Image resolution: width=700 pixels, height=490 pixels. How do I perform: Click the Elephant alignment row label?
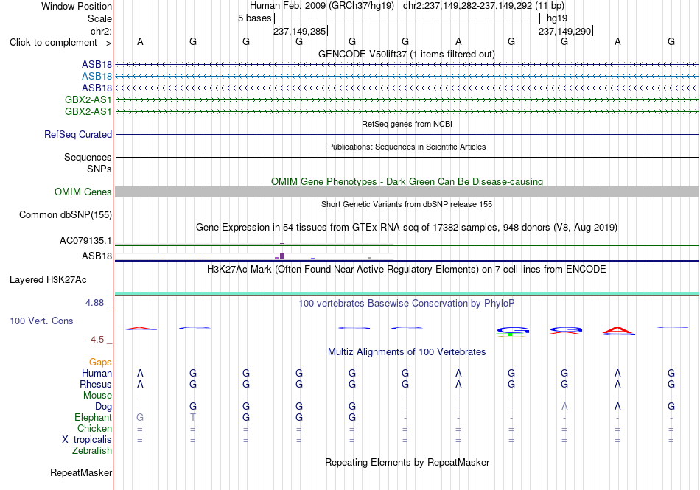click(x=93, y=417)
